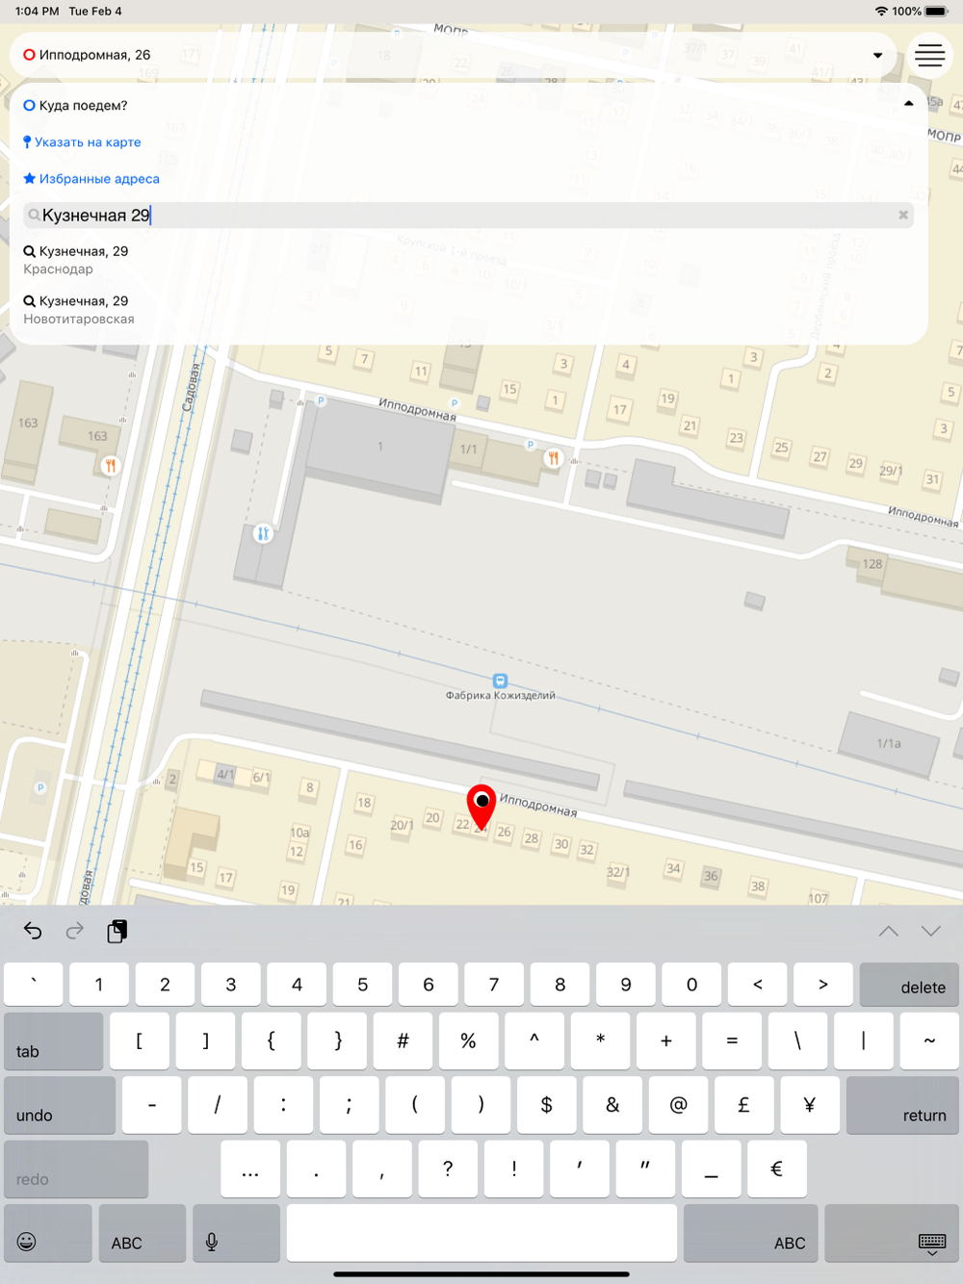Select Кузнечная, 29 Краснодар suggestion
Image resolution: width=963 pixels, height=1284 pixels.
click(x=468, y=260)
